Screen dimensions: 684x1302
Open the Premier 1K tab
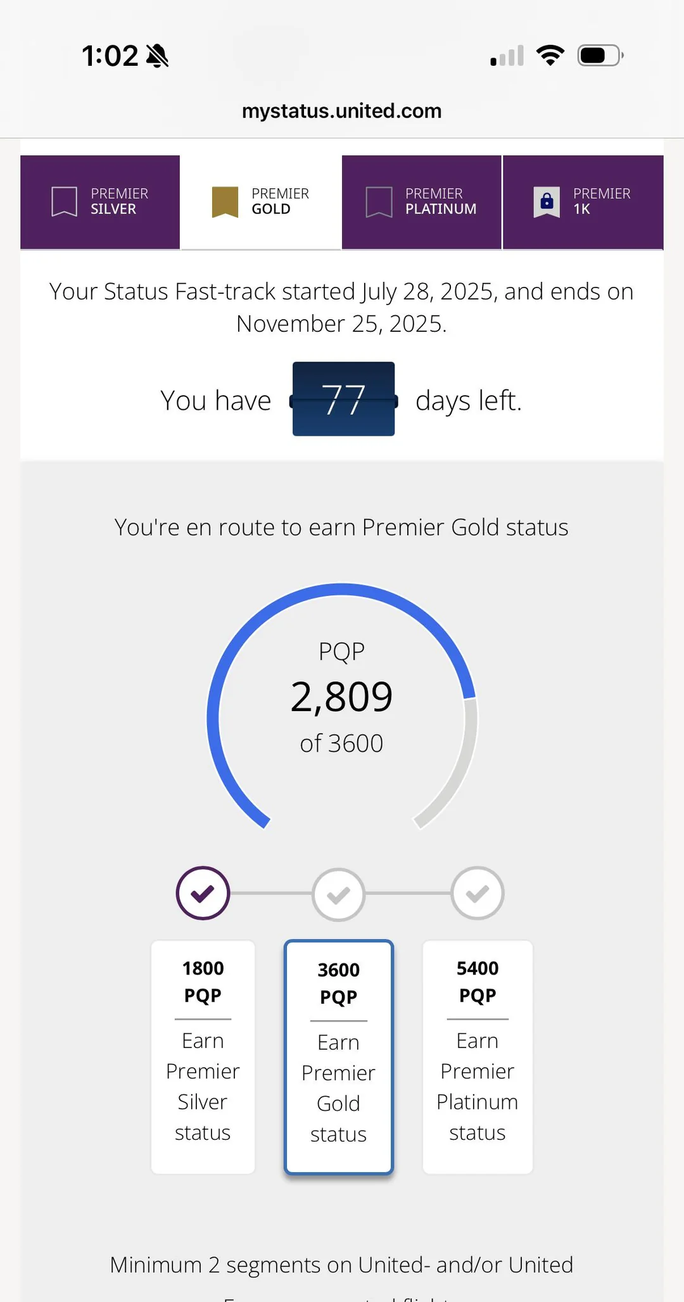pyautogui.click(x=583, y=202)
